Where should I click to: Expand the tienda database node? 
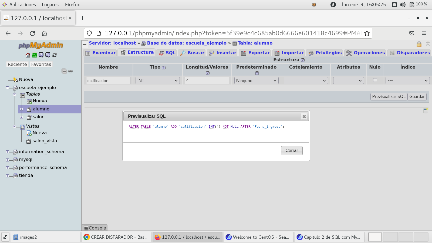click(x=8, y=176)
